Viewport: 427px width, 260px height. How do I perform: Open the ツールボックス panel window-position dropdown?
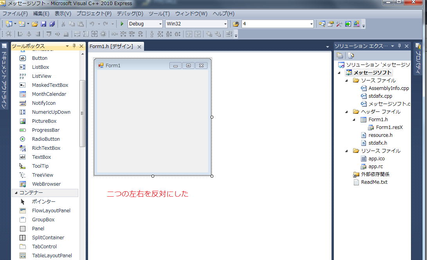coord(67,46)
